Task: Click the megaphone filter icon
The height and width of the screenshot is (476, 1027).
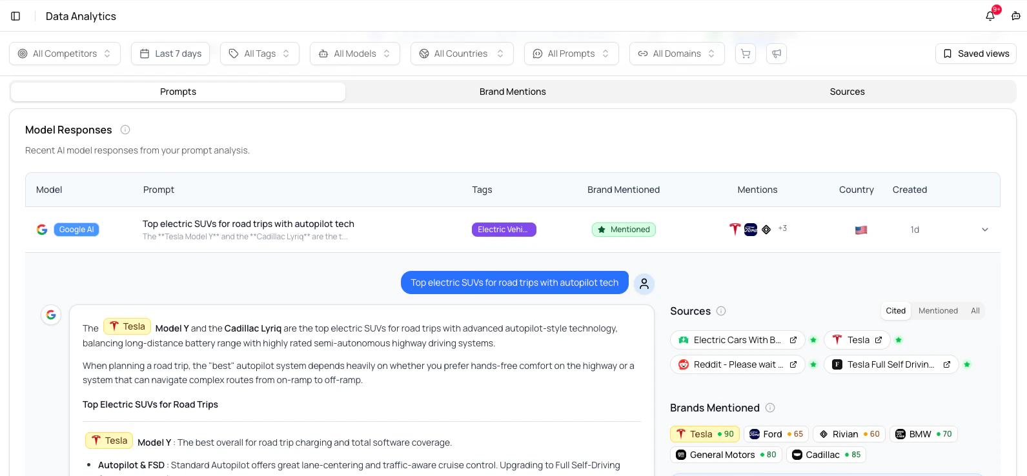Action: [x=777, y=54]
